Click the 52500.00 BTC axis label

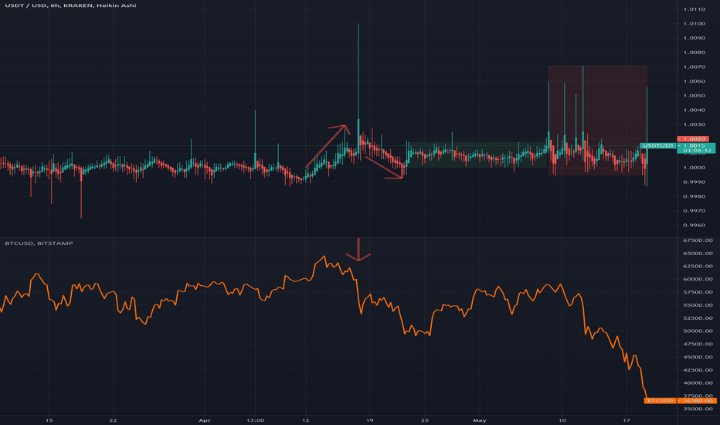pos(698,318)
